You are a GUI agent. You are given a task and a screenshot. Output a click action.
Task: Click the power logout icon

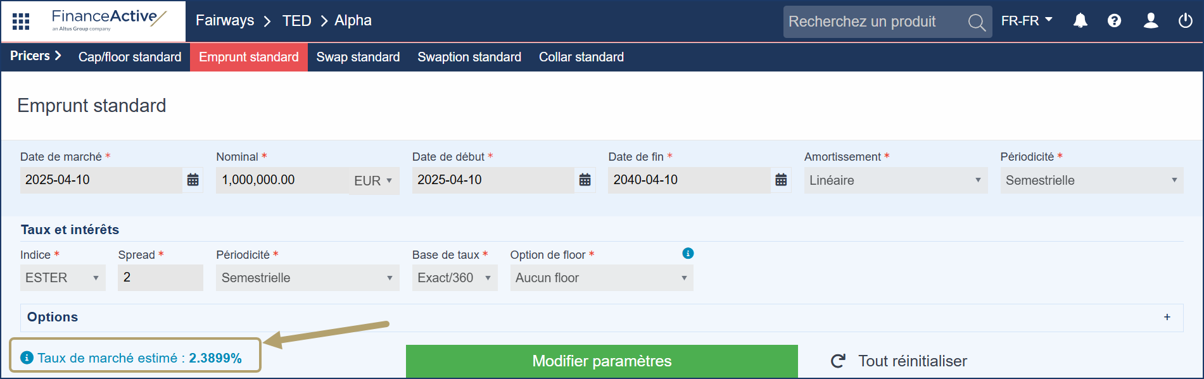pyautogui.click(x=1185, y=21)
